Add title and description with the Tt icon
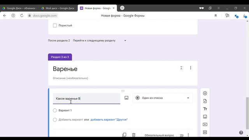This screenshot has width=249, height=140. 205,109
